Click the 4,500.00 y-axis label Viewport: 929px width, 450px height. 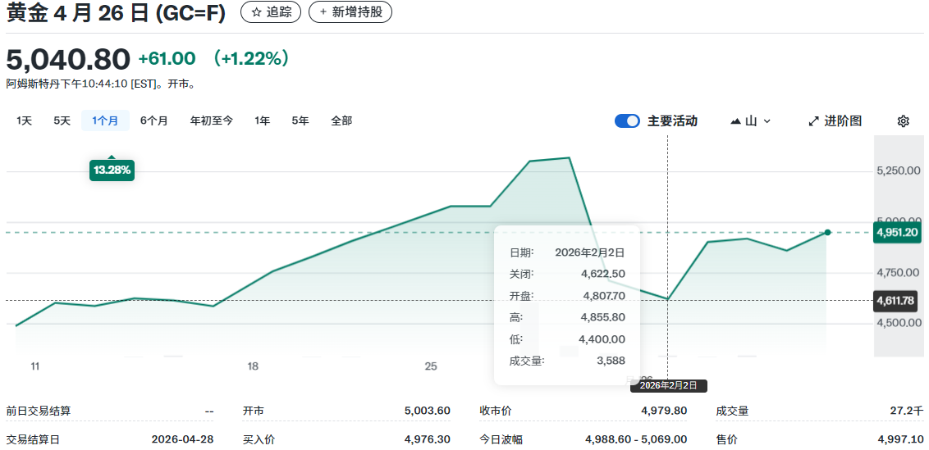pos(899,323)
